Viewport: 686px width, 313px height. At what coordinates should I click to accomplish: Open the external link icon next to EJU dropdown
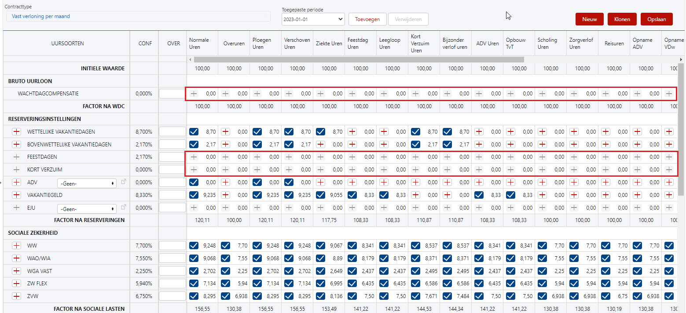click(x=123, y=207)
